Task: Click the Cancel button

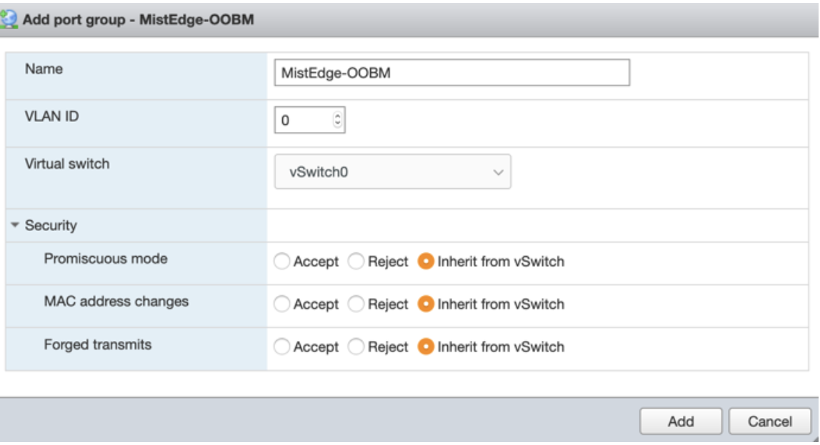Action: (769, 421)
